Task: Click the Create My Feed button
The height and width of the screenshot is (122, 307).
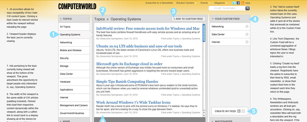Action: 230,111
